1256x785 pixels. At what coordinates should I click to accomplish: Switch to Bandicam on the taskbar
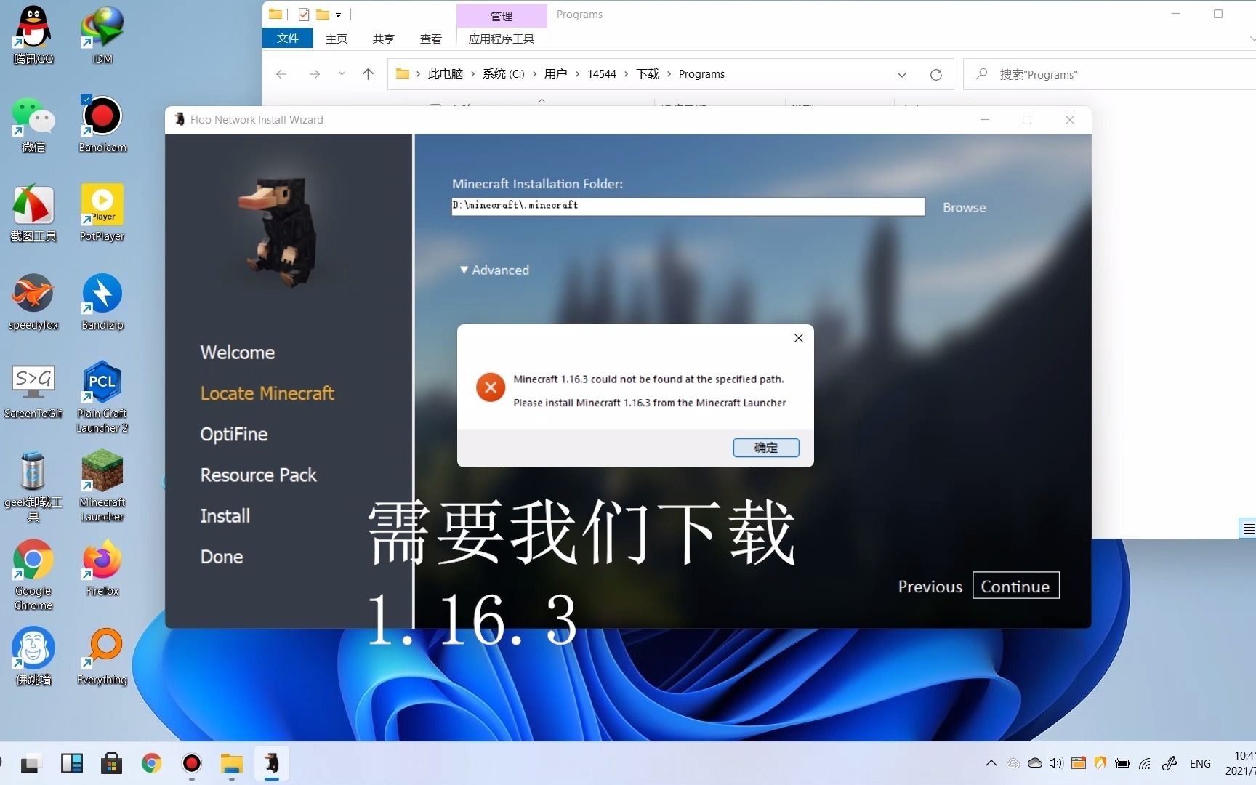point(192,763)
